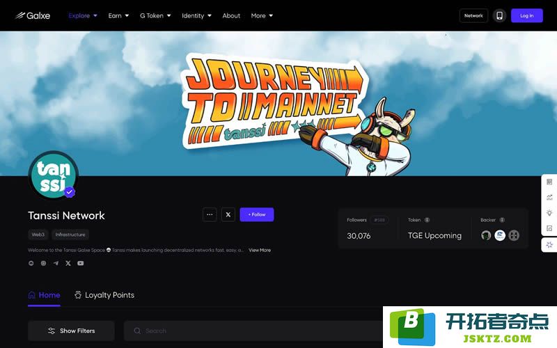The width and height of the screenshot is (557, 348).
Task: Click the TGE Upcoming token text
Action: [434, 235]
